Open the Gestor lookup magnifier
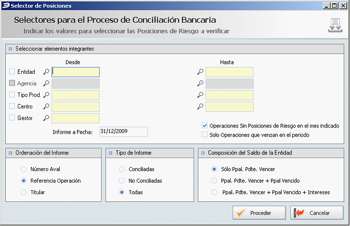Viewport: 350px width, 226px height. 46,118
